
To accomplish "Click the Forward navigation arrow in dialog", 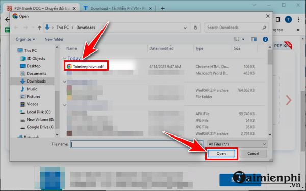I will tap(25, 28).
